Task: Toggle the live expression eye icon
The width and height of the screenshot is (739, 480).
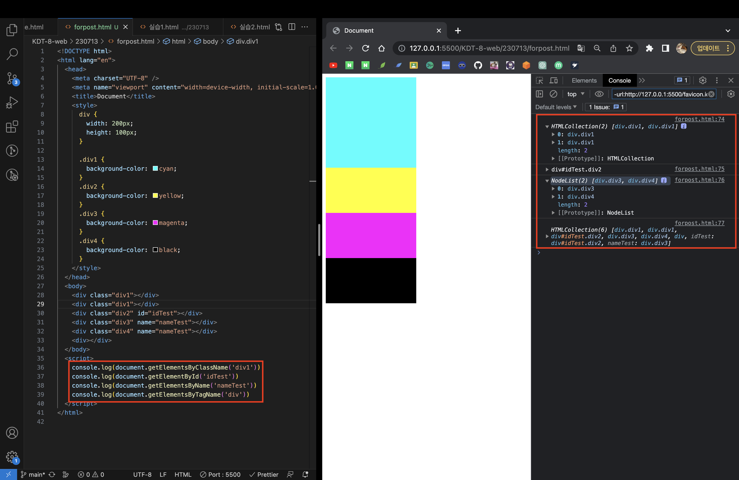Action: [x=599, y=94]
